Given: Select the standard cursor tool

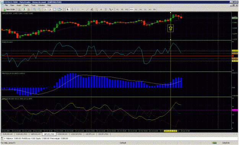Looking at the screenshot, I should 68,10.
